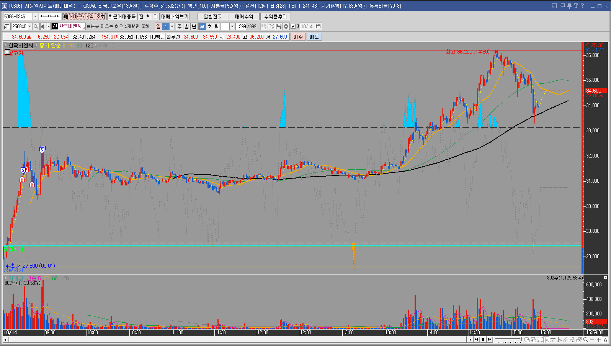Screen dimensions: 611x346
Task: Click the data table icon at chart top-left
Action: 7,52
